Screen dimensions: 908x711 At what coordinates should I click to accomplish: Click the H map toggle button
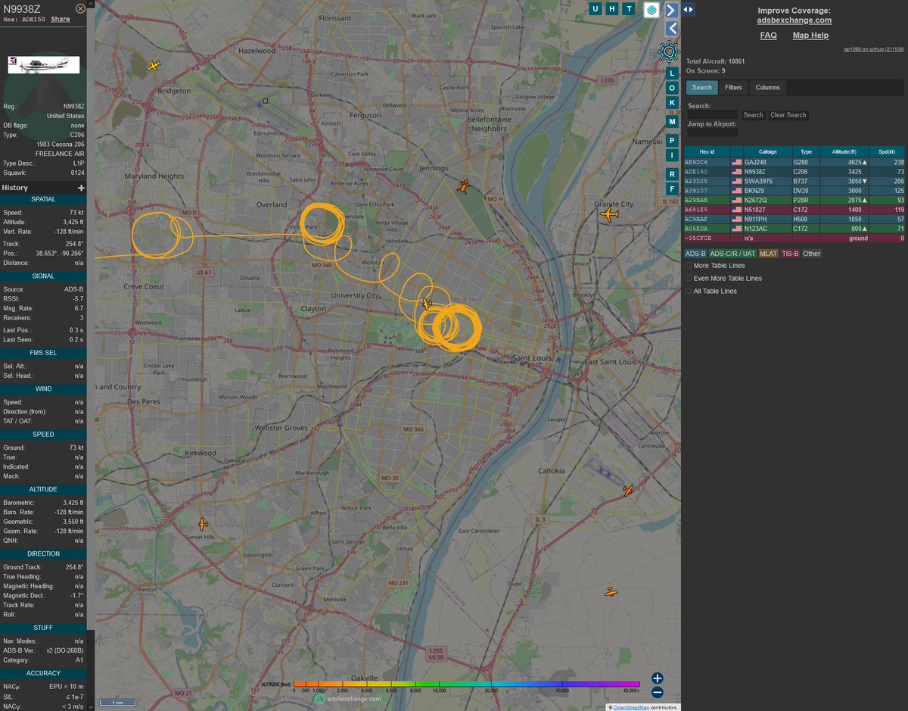[x=613, y=9]
